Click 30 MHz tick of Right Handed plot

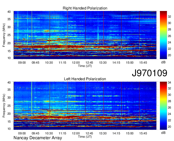(x=9, y=27)
